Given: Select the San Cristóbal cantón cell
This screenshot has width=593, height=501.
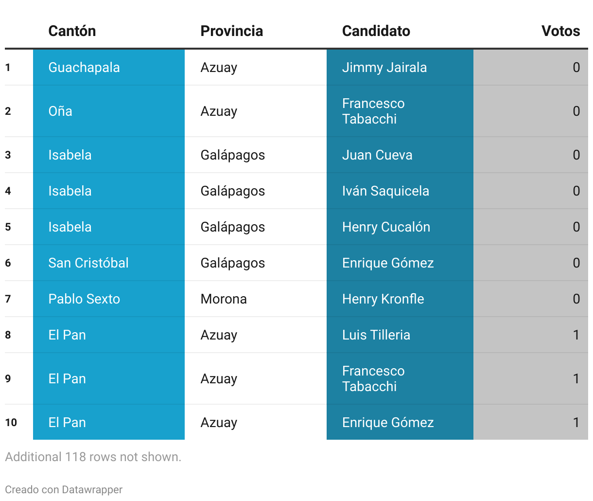Looking at the screenshot, I should pos(109,263).
